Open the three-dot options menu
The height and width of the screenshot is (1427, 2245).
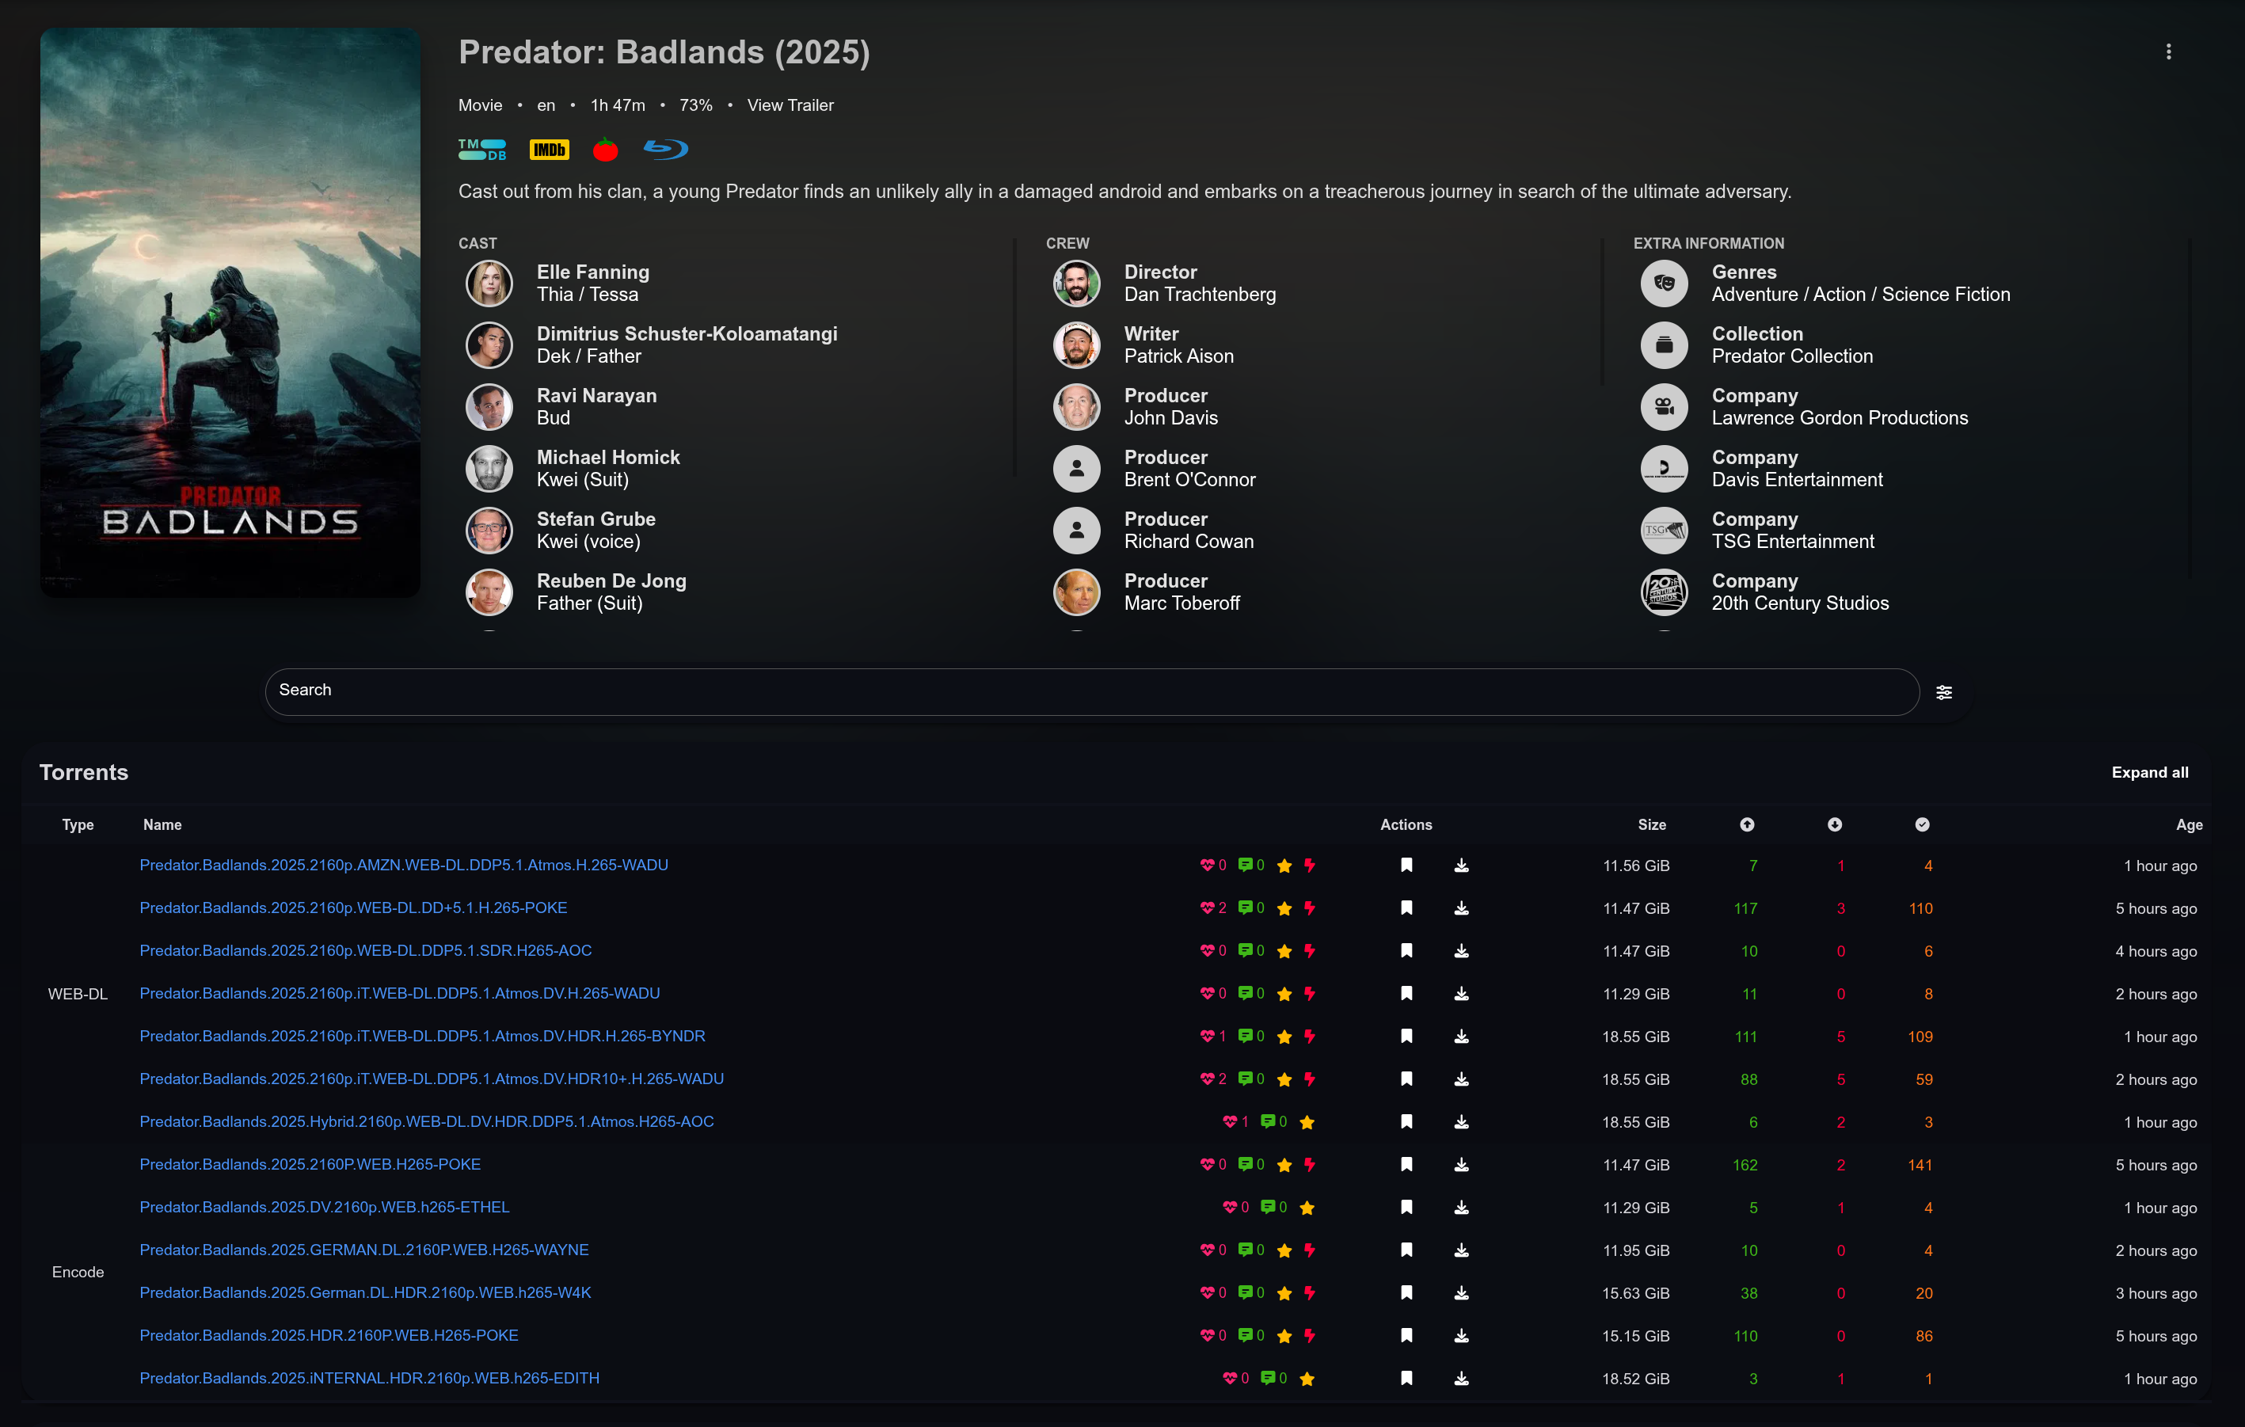(2167, 52)
